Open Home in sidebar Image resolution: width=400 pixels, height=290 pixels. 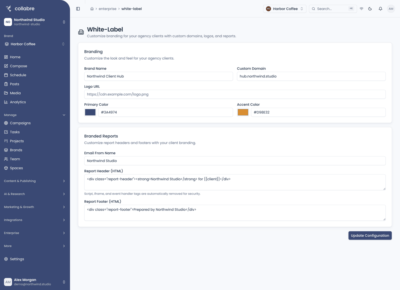click(x=35, y=57)
